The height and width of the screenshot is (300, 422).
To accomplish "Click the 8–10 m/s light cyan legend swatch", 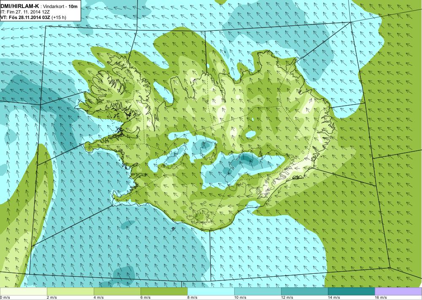I will [x=211, y=292].
